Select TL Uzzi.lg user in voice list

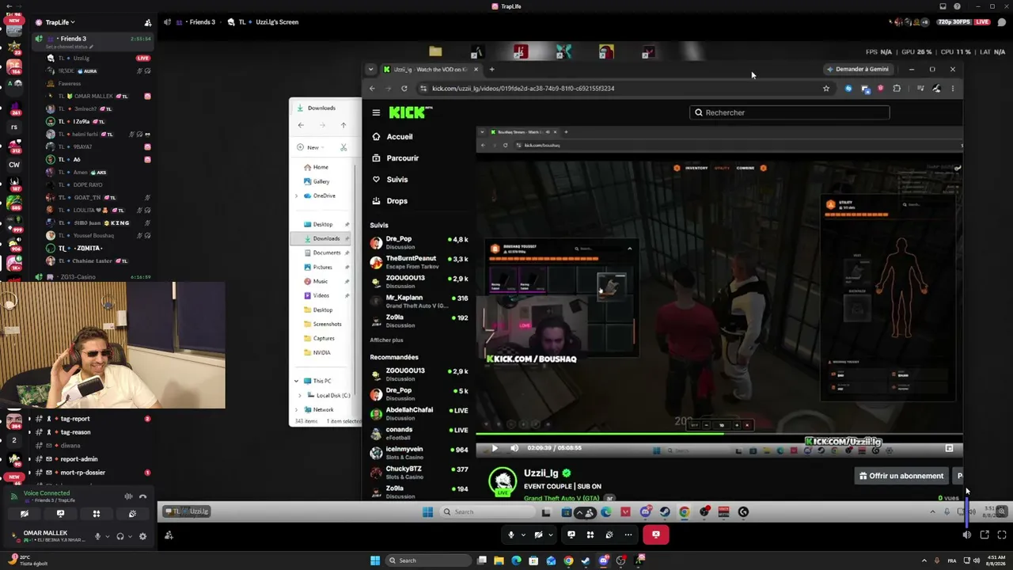click(98, 59)
